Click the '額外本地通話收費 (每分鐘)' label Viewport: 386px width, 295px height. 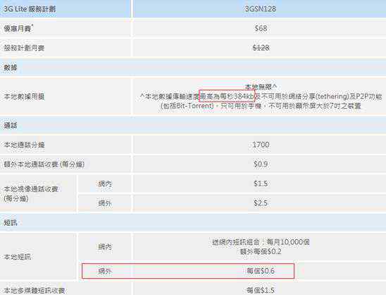(44, 164)
